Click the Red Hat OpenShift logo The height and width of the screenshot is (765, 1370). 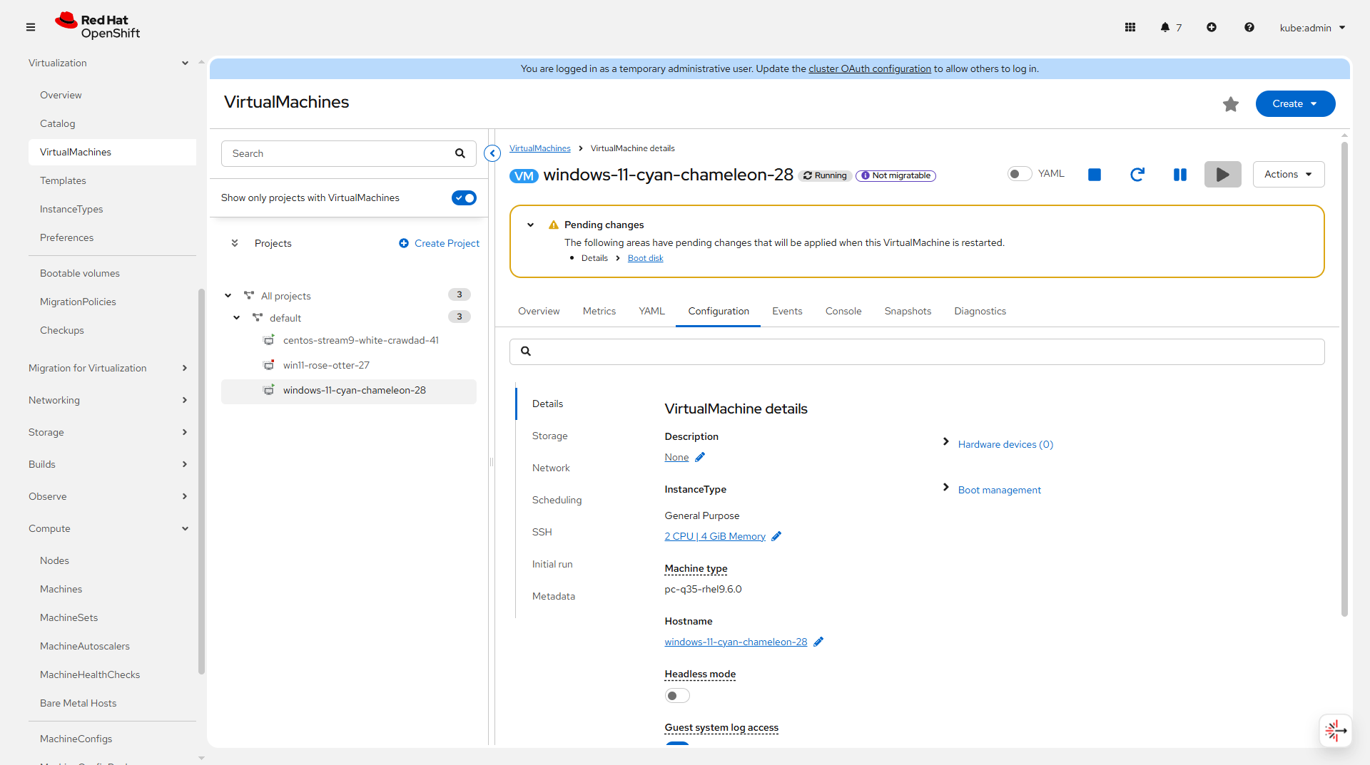coord(98,26)
